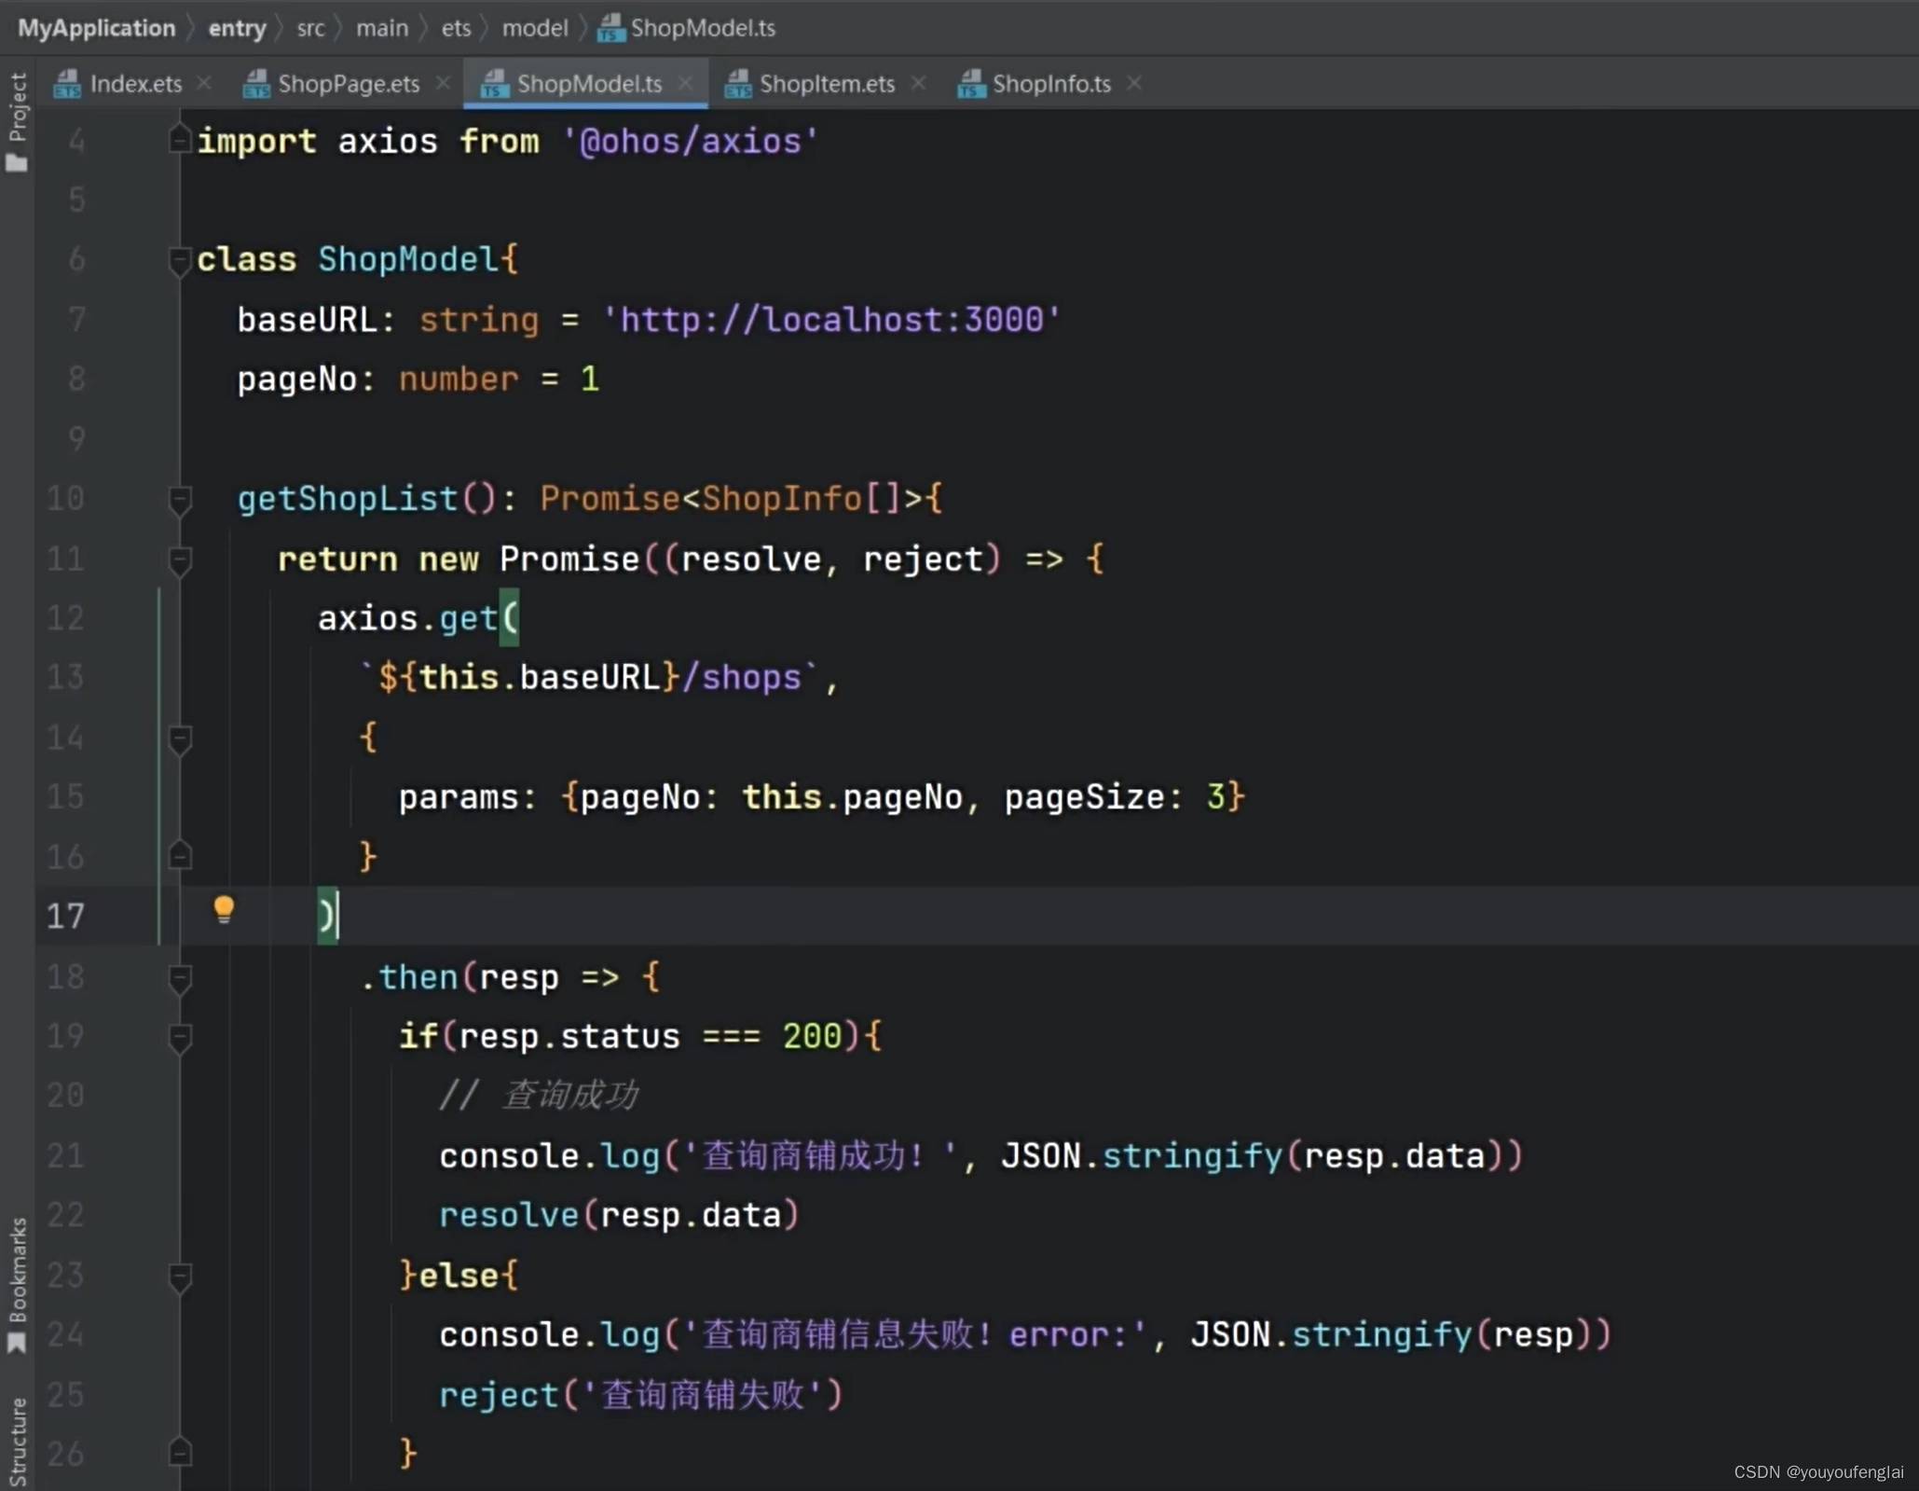Click the fold end marker on line 16

click(x=180, y=856)
